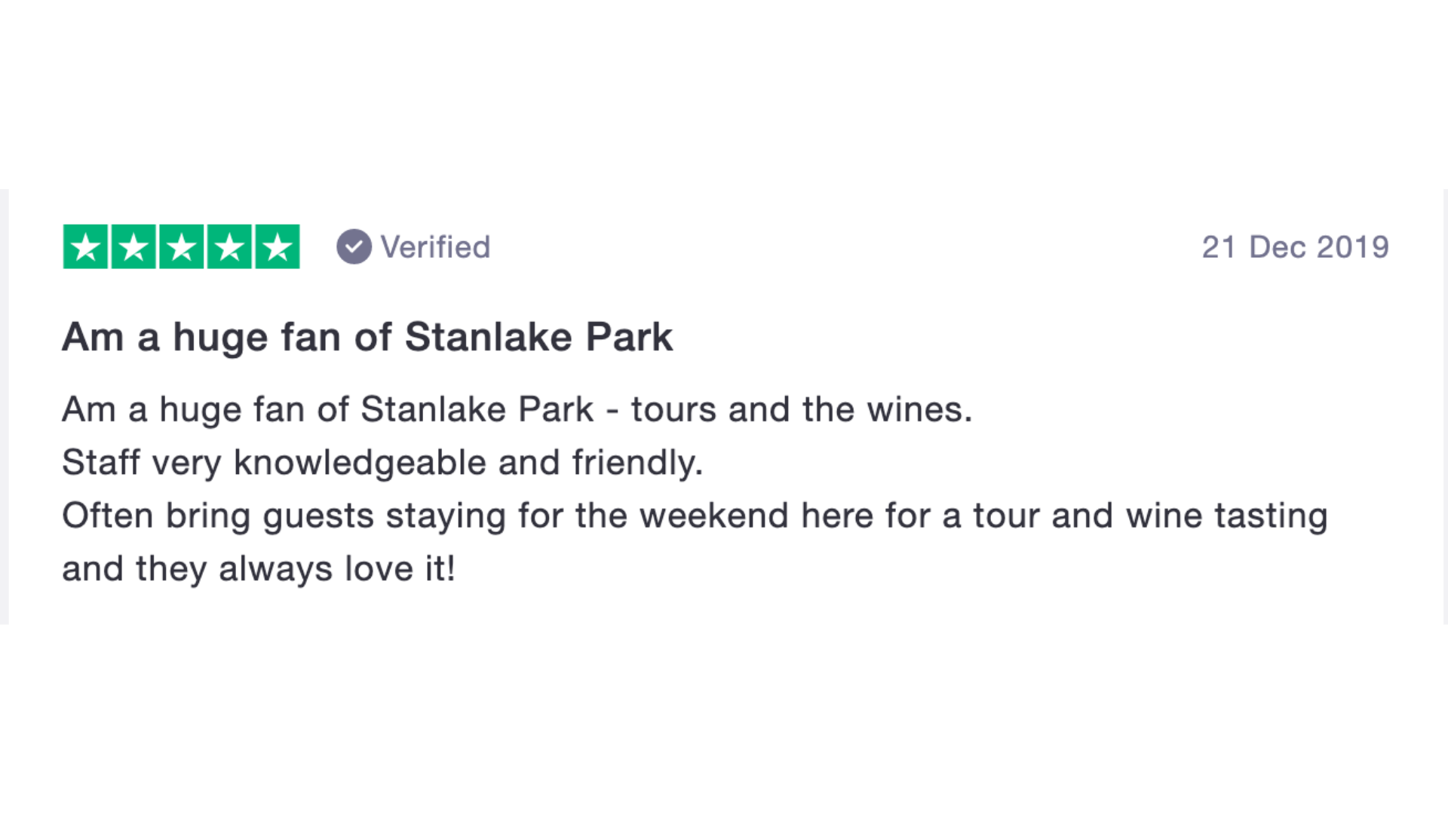The height and width of the screenshot is (814, 1448).
Task: Click the line Staff very knowledgeable and friendly
Action: pos(382,463)
